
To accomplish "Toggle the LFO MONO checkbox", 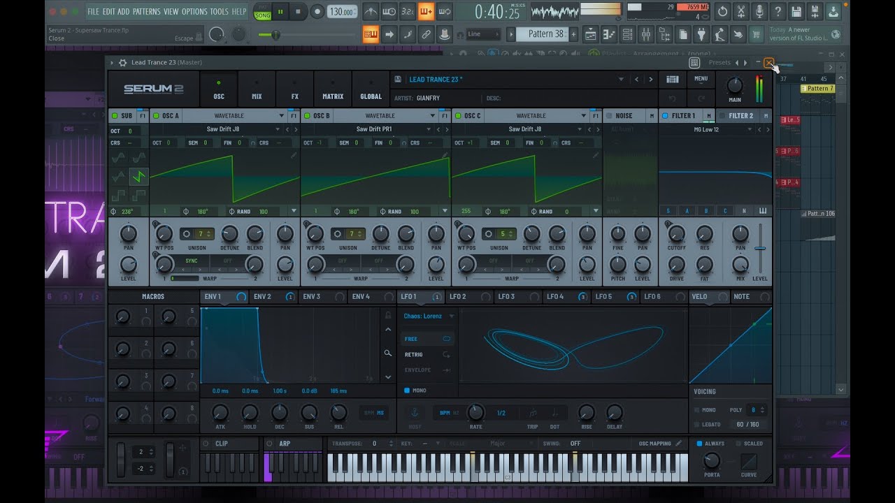I will pyautogui.click(x=407, y=391).
